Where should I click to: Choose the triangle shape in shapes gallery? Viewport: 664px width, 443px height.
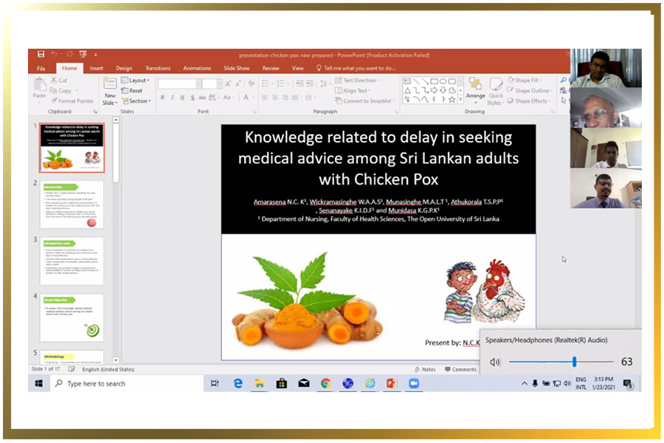(x=407, y=90)
